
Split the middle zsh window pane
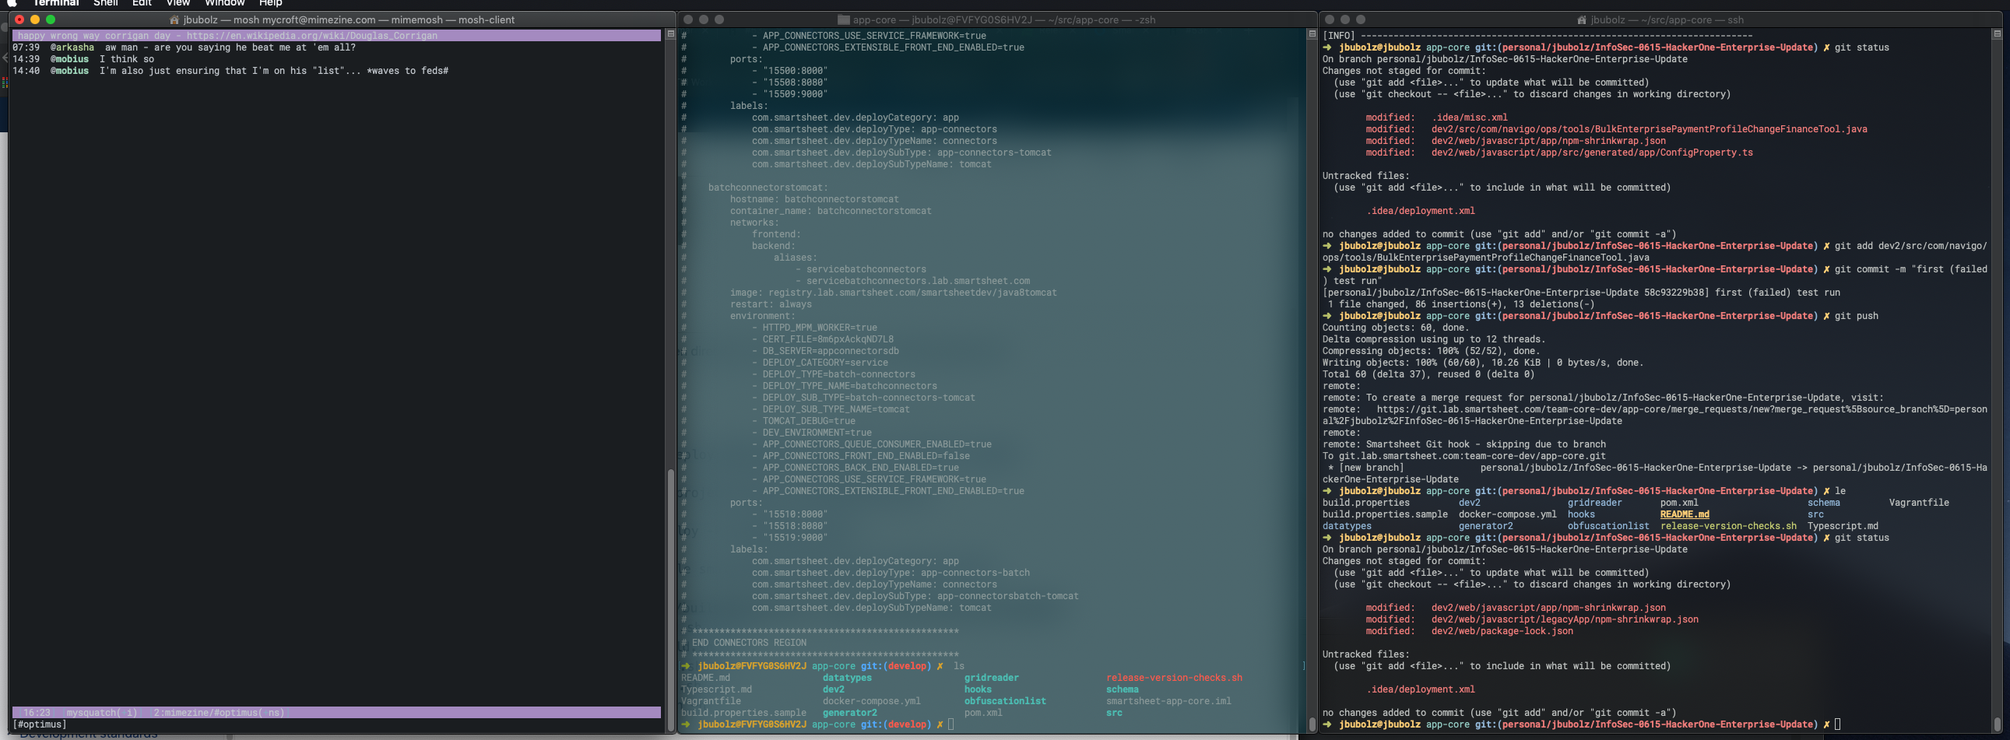point(1311,34)
